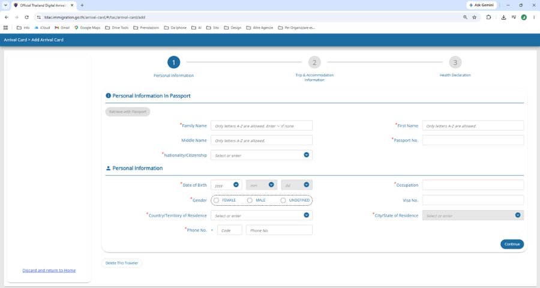Open Da Iphone bookmark folder
Image resolution: width=540 pixels, height=288 pixels.
(x=175, y=28)
